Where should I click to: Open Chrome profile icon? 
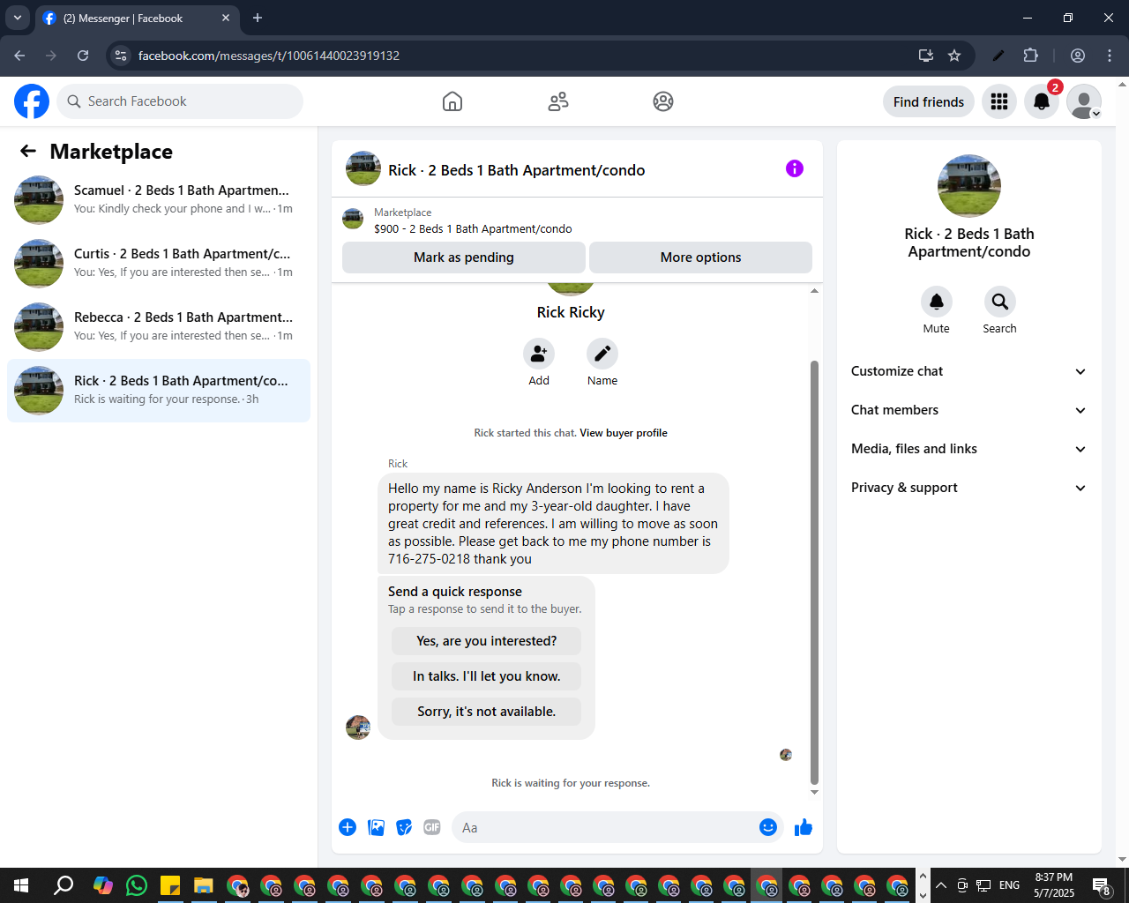1078,56
